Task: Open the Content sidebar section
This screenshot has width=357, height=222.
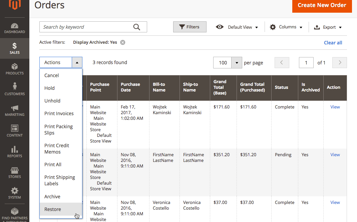Action: coord(14,131)
